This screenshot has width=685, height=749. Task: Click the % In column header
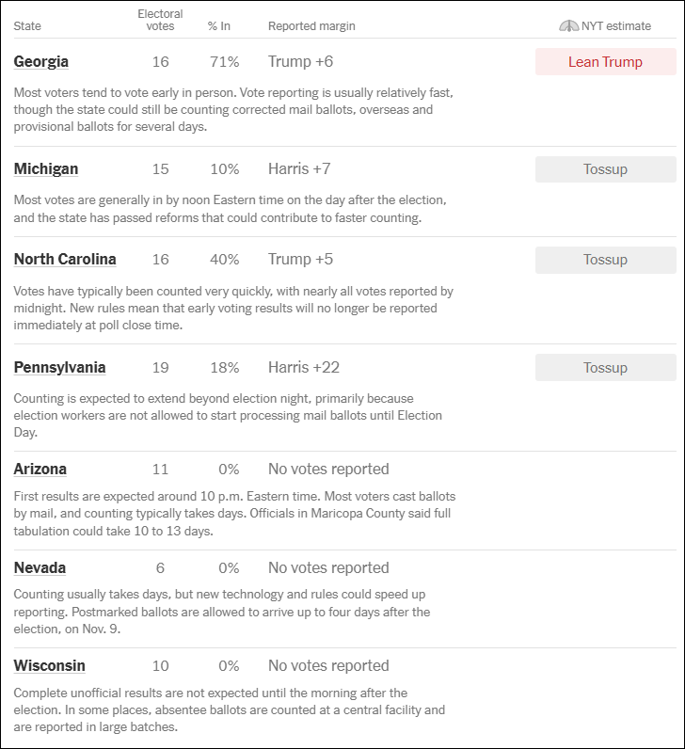click(x=219, y=26)
